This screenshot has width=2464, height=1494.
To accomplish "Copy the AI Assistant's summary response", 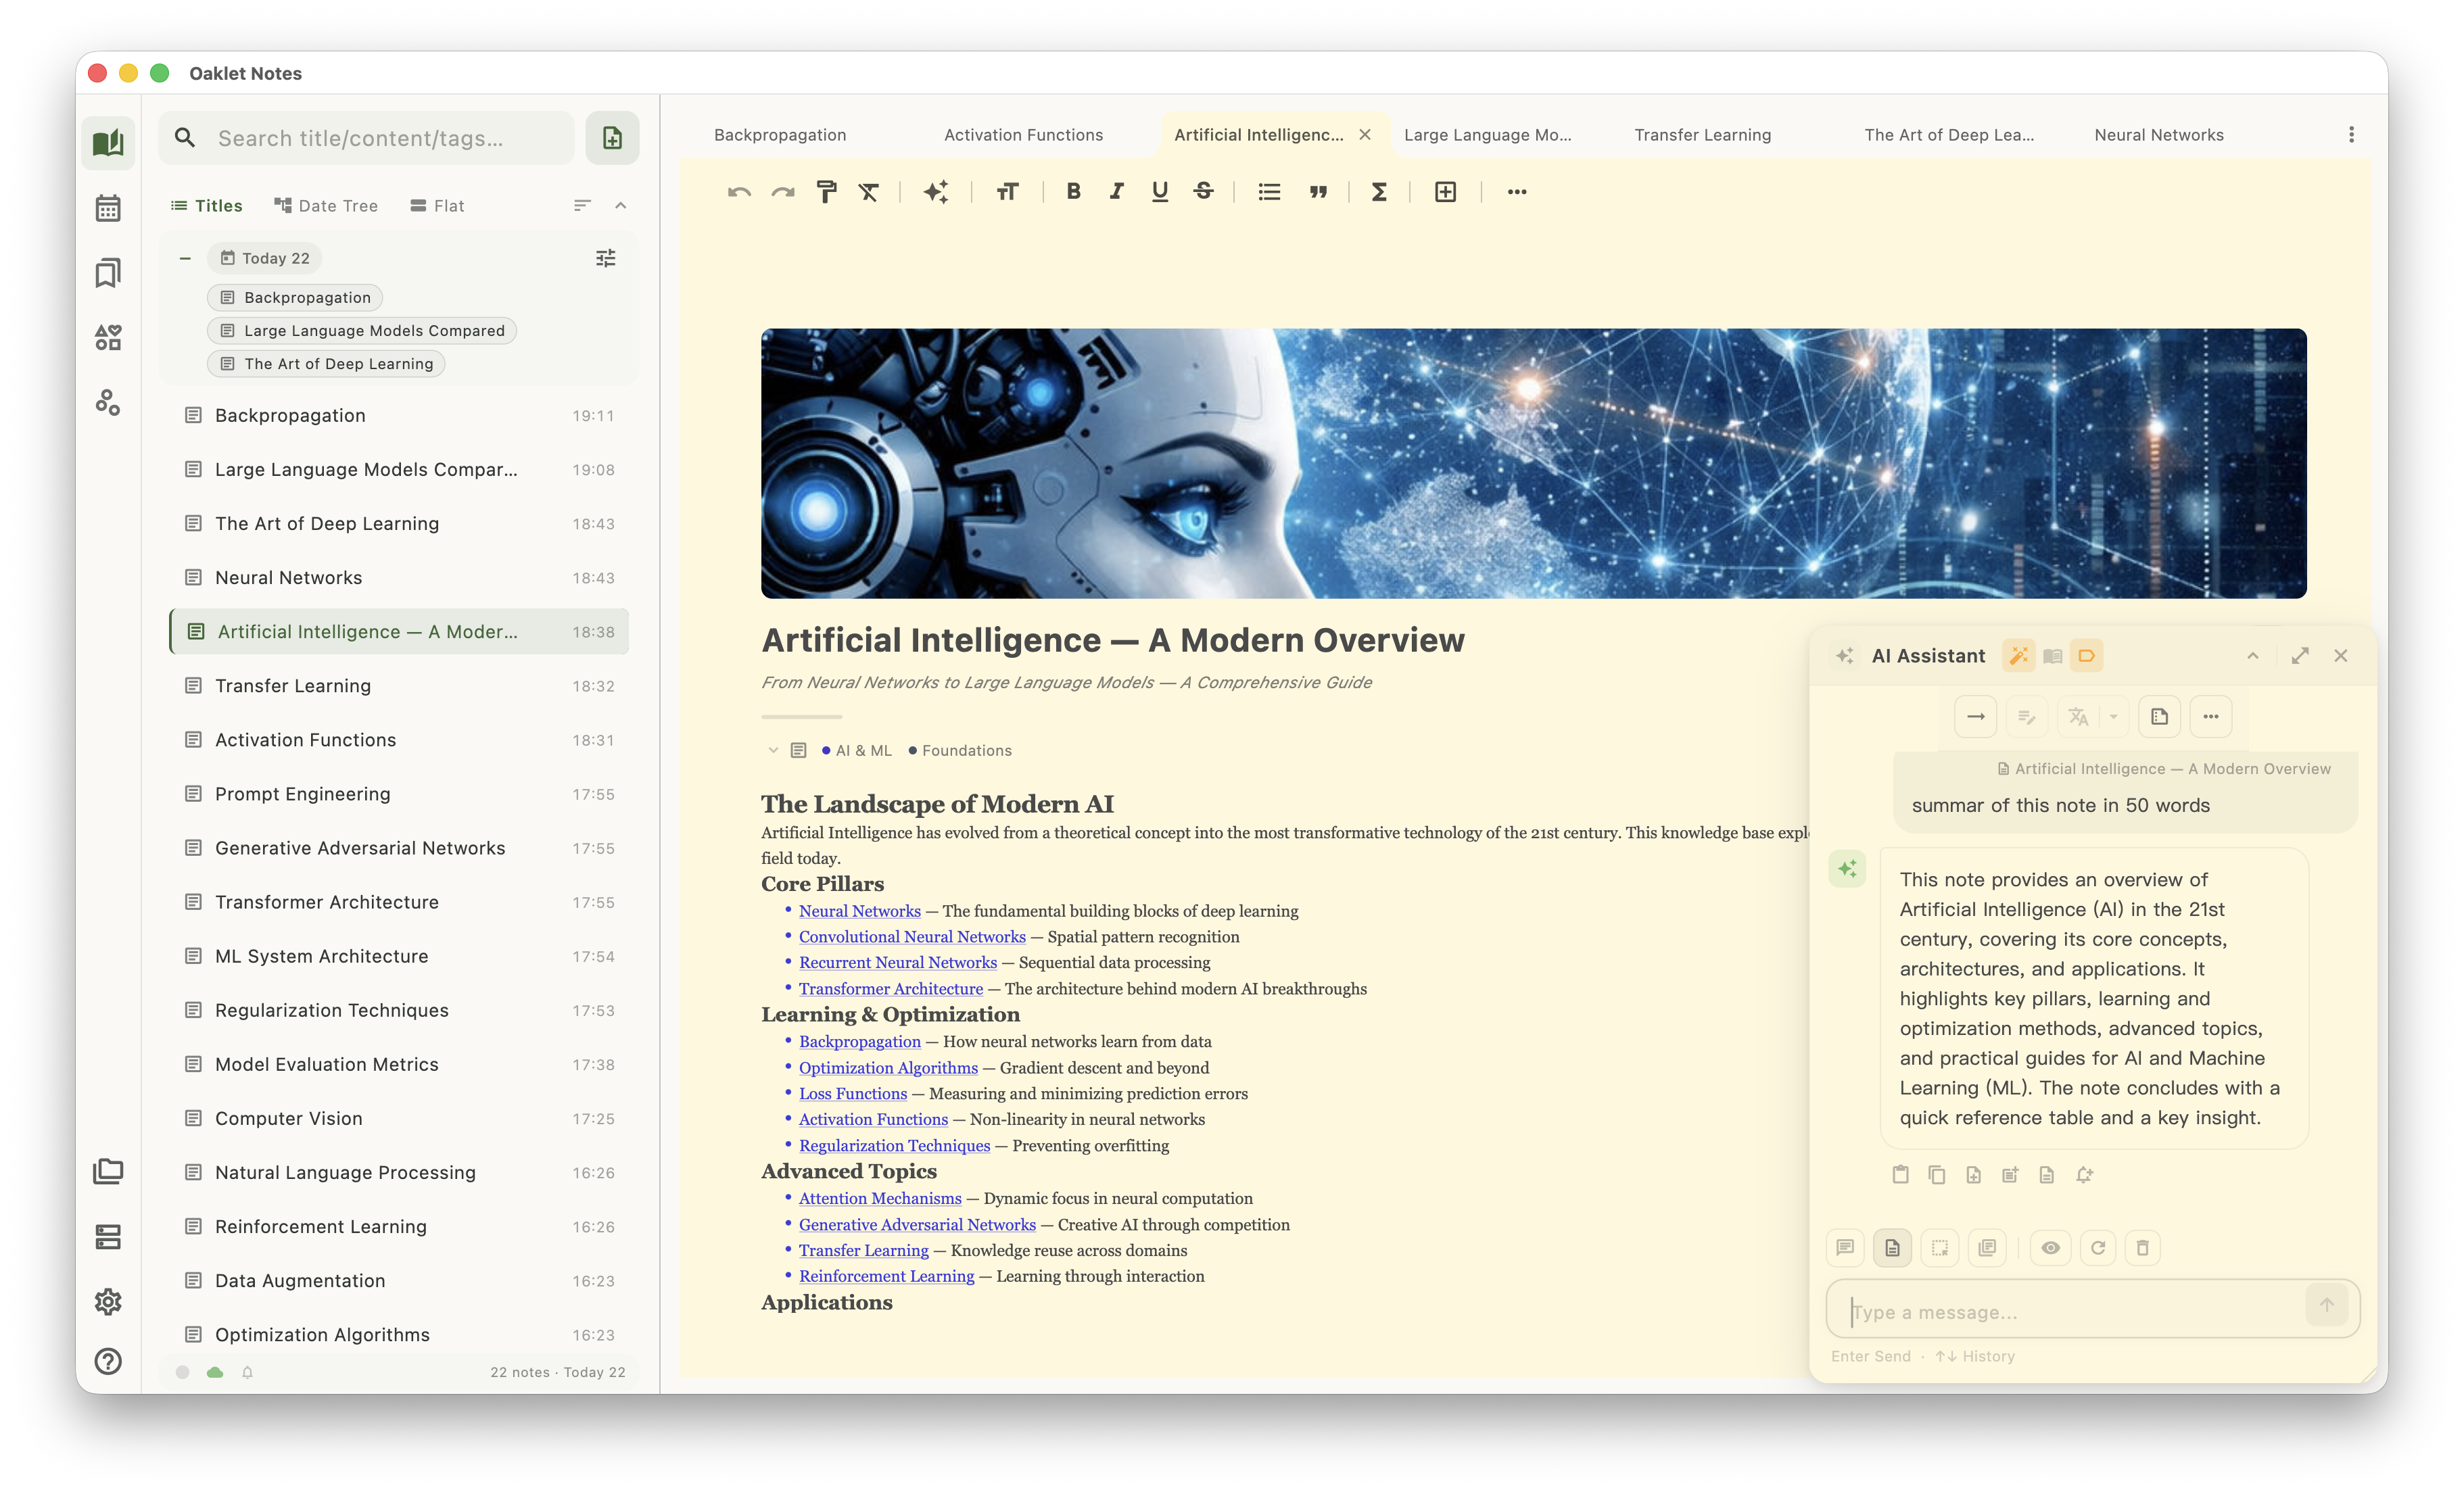I will [x=1937, y=1175].
